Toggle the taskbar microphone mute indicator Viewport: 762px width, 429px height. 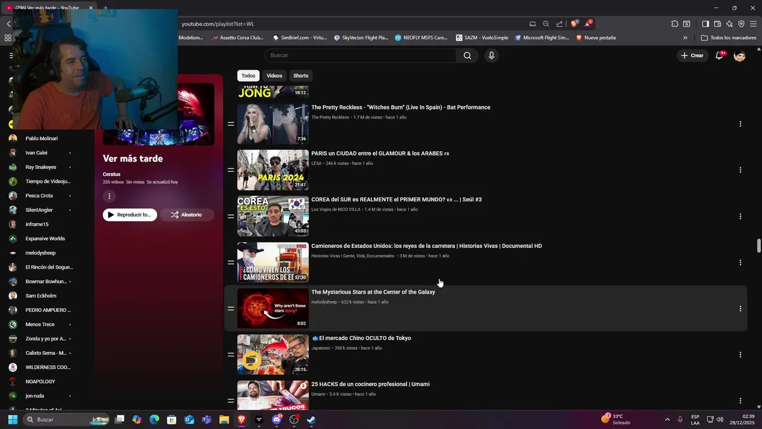(680, 419)
